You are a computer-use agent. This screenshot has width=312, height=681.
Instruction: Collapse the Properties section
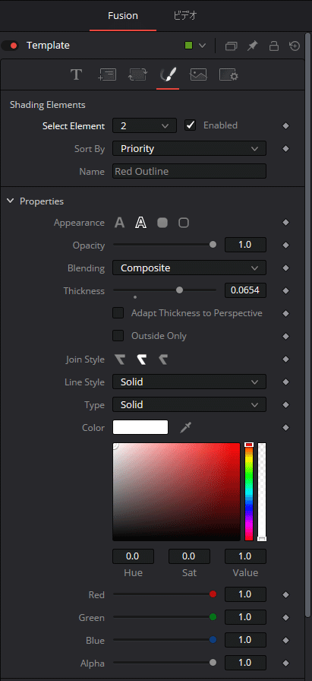pyautogui.click(x=10, y=201)
